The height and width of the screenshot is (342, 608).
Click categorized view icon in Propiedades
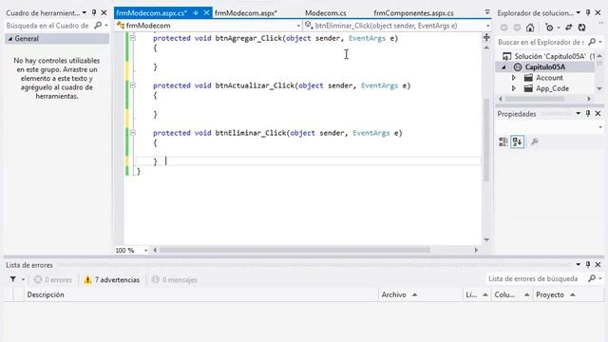503,142
